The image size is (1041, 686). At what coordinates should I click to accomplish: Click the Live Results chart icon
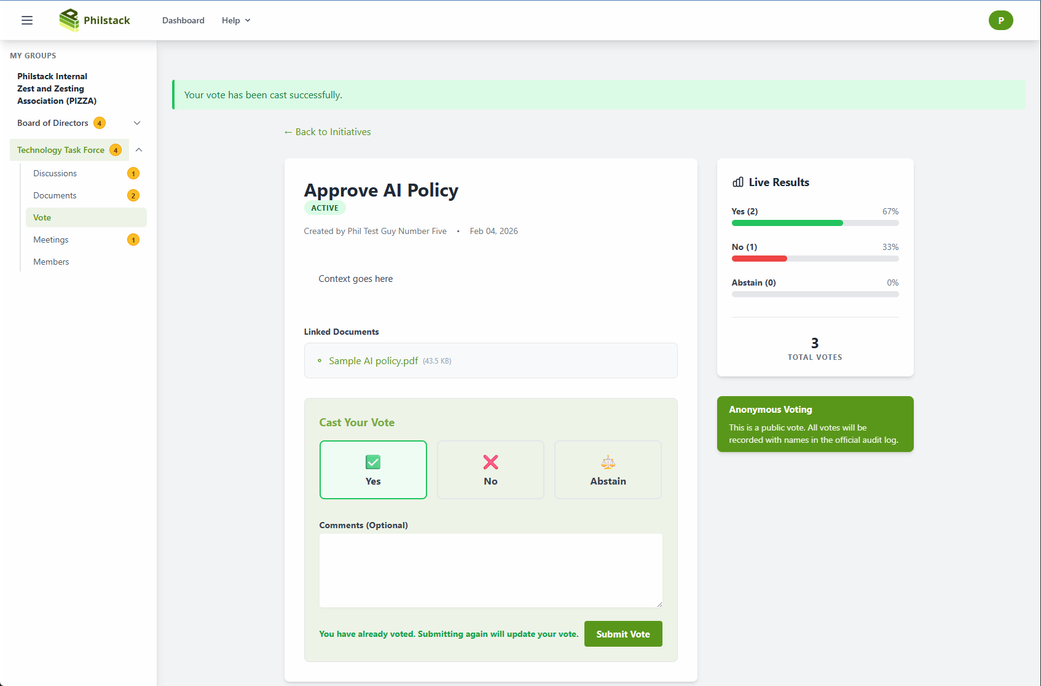click(x=737, y=182)
